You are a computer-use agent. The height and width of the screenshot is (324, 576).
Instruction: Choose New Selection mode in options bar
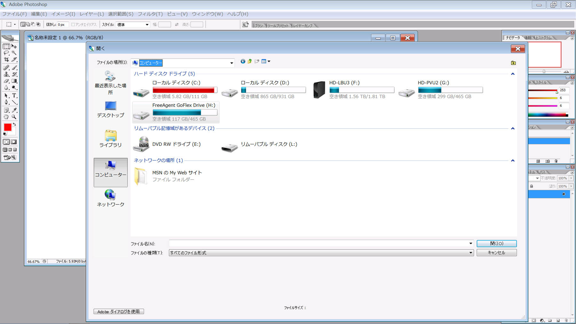coord(23,24)
